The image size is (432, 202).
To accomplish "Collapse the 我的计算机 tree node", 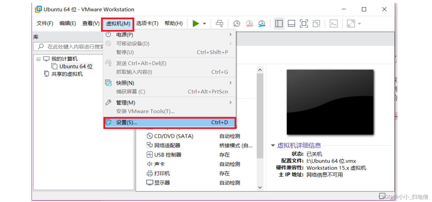I will point(39,59).
